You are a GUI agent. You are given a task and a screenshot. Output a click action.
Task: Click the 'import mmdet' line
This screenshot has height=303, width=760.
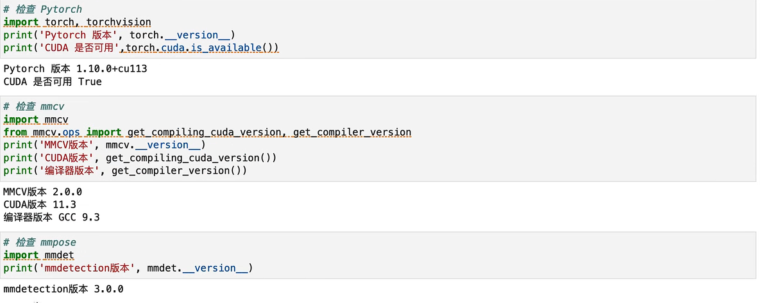click(38, 255)
